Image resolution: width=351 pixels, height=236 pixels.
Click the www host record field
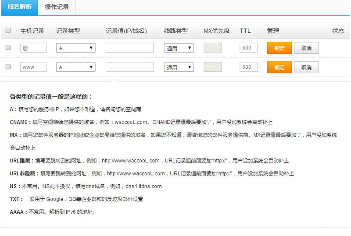pyautogui.click(x=33, y=67)
